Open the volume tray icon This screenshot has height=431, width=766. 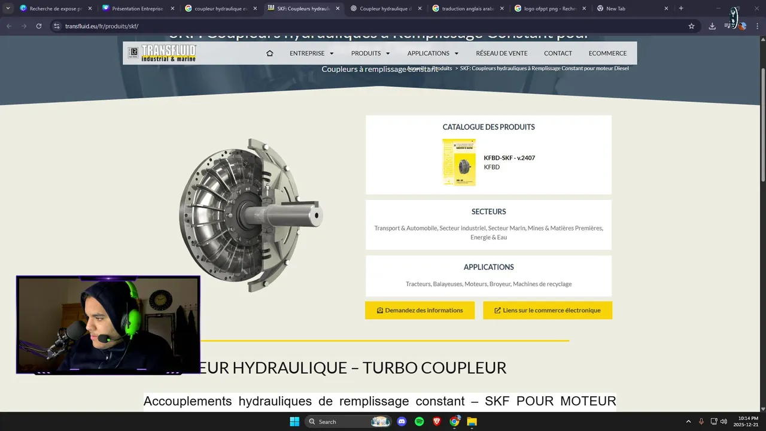coord(724,421)
